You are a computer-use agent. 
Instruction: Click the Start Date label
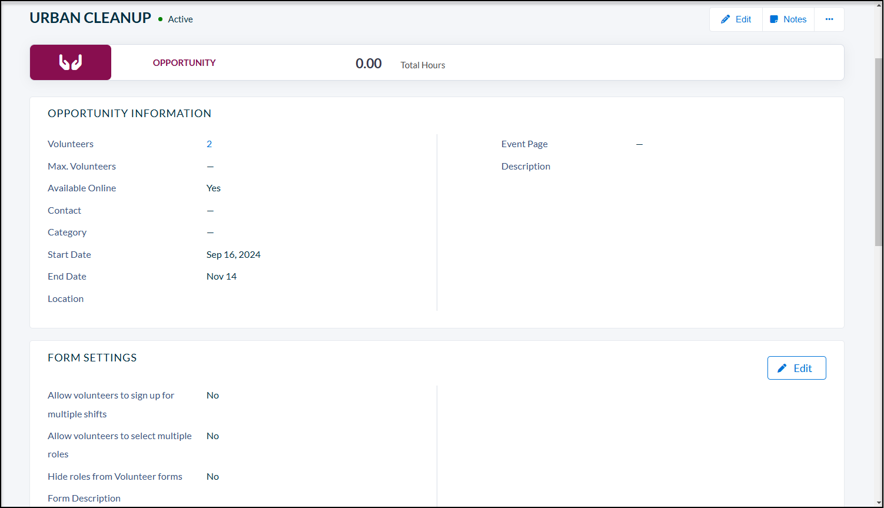pyautogui.click(x=69, y=255)
